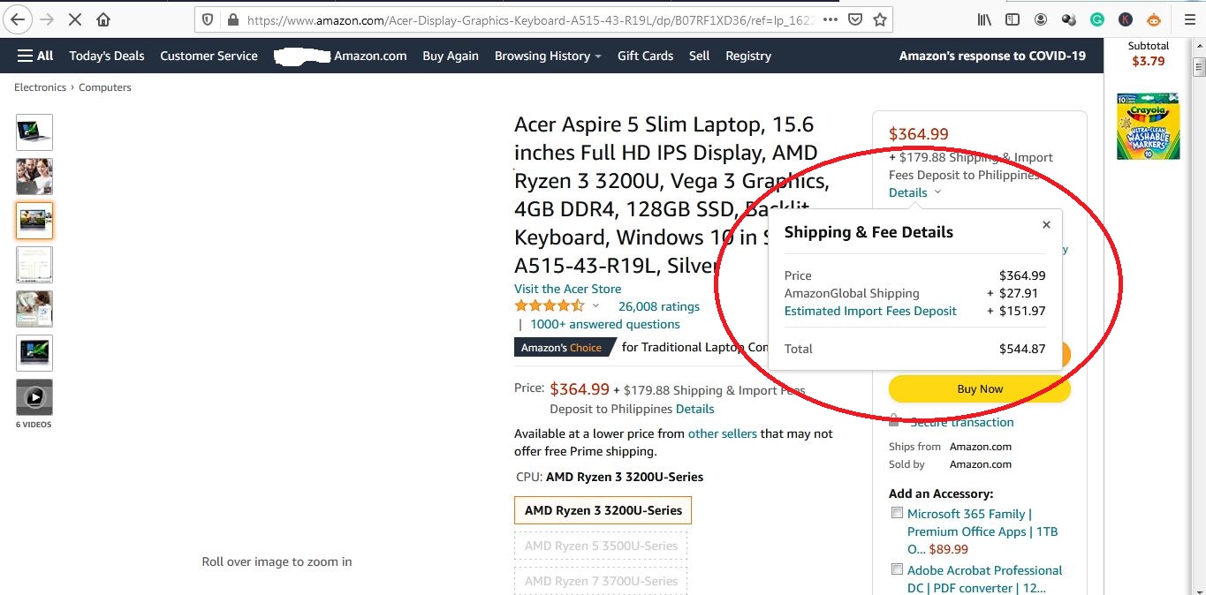Open the page actions three-dot menu

coord(830,19)
